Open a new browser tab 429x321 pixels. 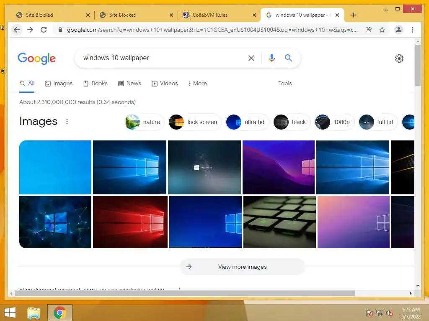[x=353, y=15]
